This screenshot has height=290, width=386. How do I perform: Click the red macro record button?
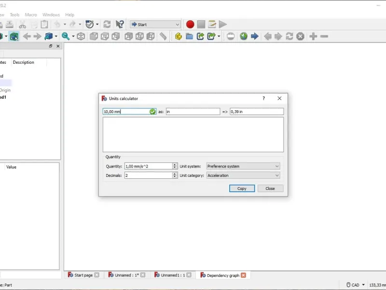point(190,25)
